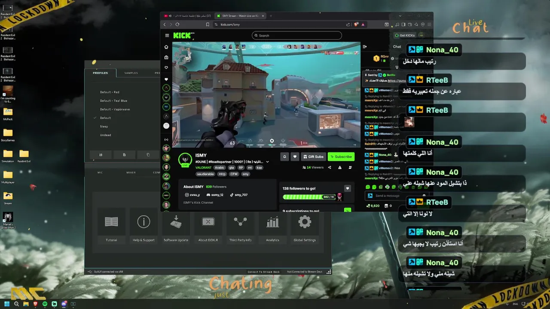Share the ISMY stream
Screen dimensions: 550x309
(x=330, y=167)
